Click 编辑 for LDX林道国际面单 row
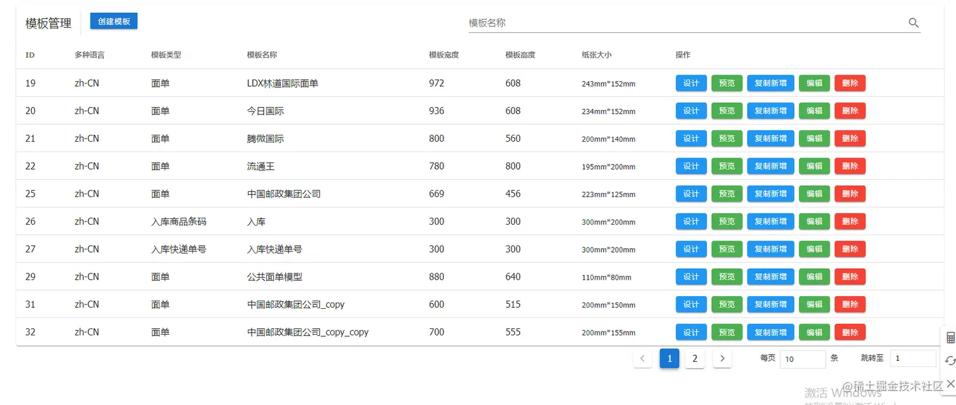The image size is (956, 405). pos(814,83)
